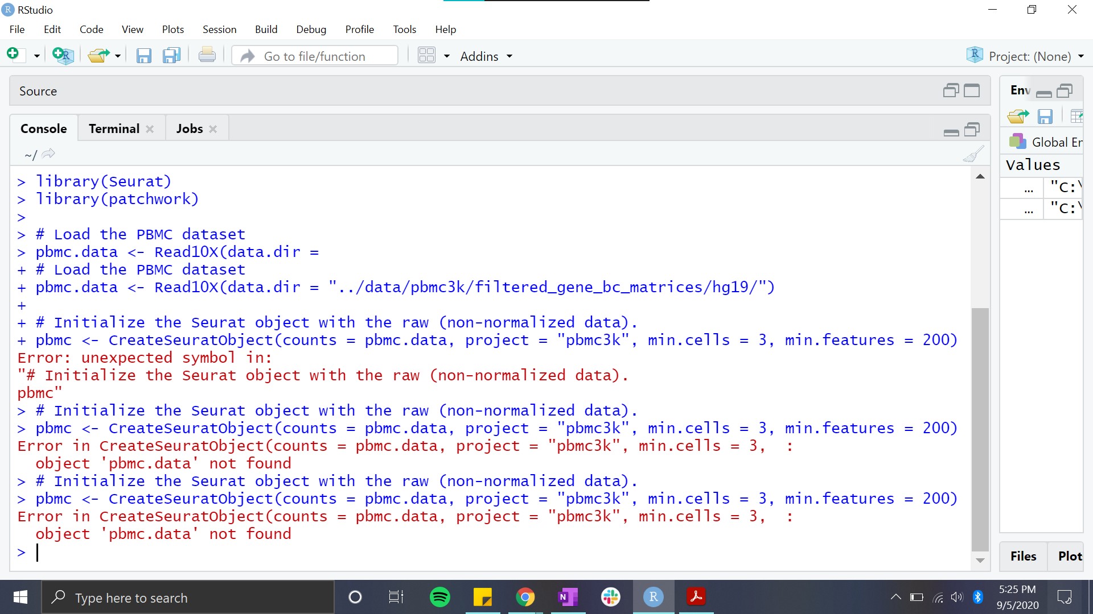Clear console with the broom icon
The width and height of the screenshot is (1093, 614).
pyautogui.click(x=973, y=153)
